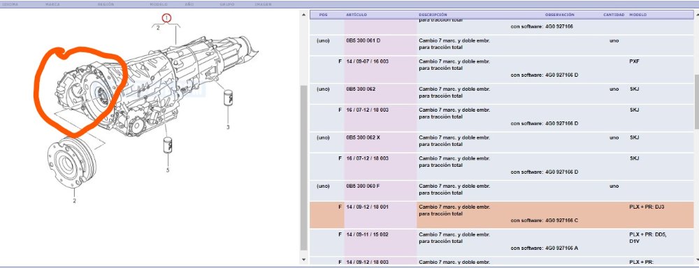Click the sealant tube labeled 5
This screenshot has width=699, height=268.
coord(168,144)
